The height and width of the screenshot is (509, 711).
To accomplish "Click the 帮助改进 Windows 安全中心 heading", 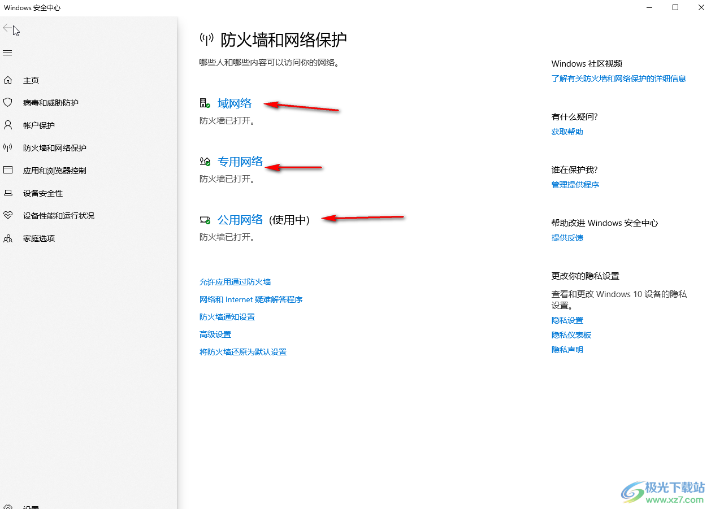I will (605, 223).
